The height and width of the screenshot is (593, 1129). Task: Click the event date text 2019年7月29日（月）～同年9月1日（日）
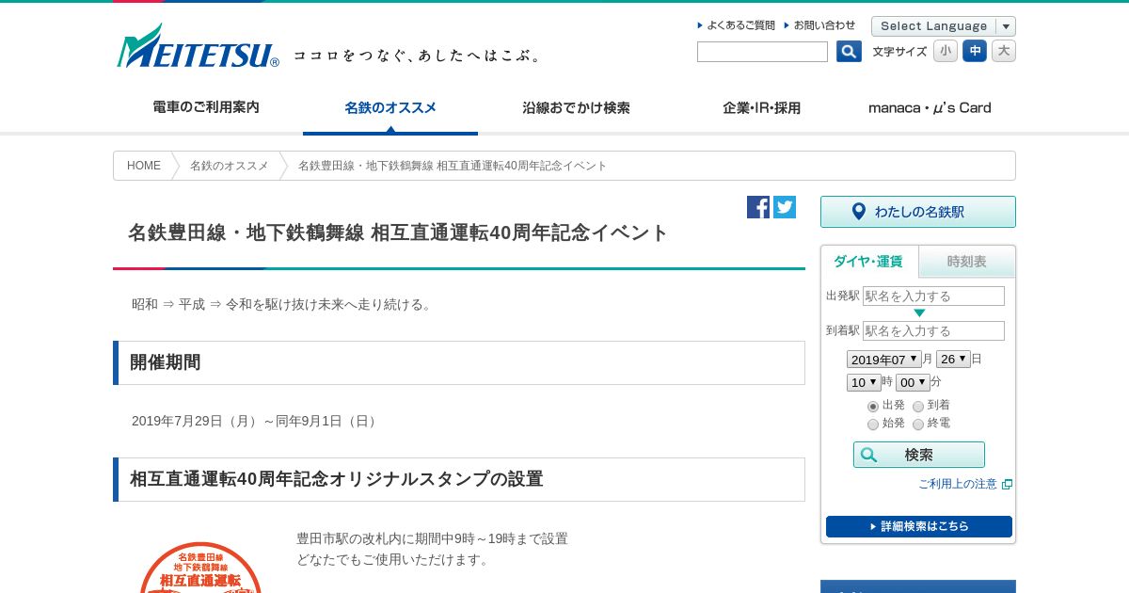[x=255, y=421]
